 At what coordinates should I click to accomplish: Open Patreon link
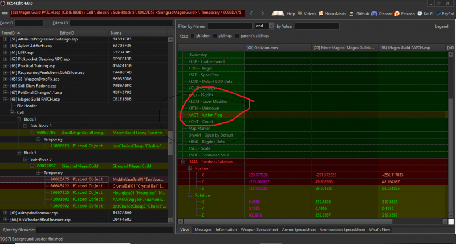405,13
